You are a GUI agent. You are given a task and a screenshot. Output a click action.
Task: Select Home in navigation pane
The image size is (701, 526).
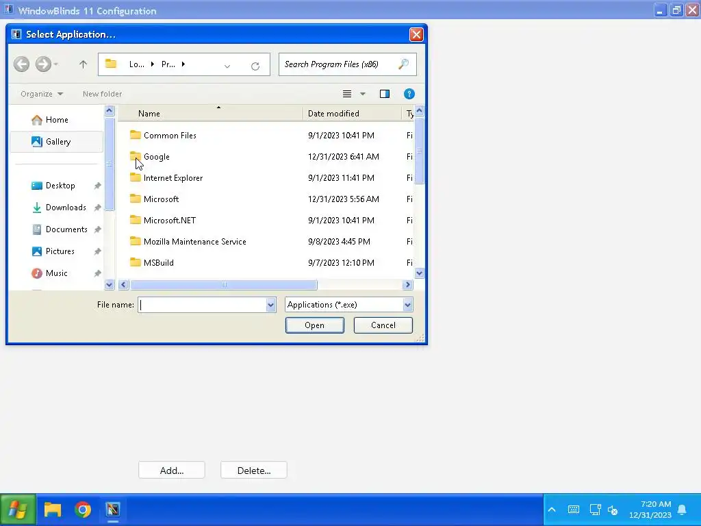57,120
